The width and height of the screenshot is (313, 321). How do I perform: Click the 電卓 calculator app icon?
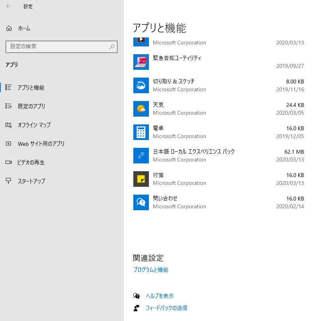click(141, 132)
